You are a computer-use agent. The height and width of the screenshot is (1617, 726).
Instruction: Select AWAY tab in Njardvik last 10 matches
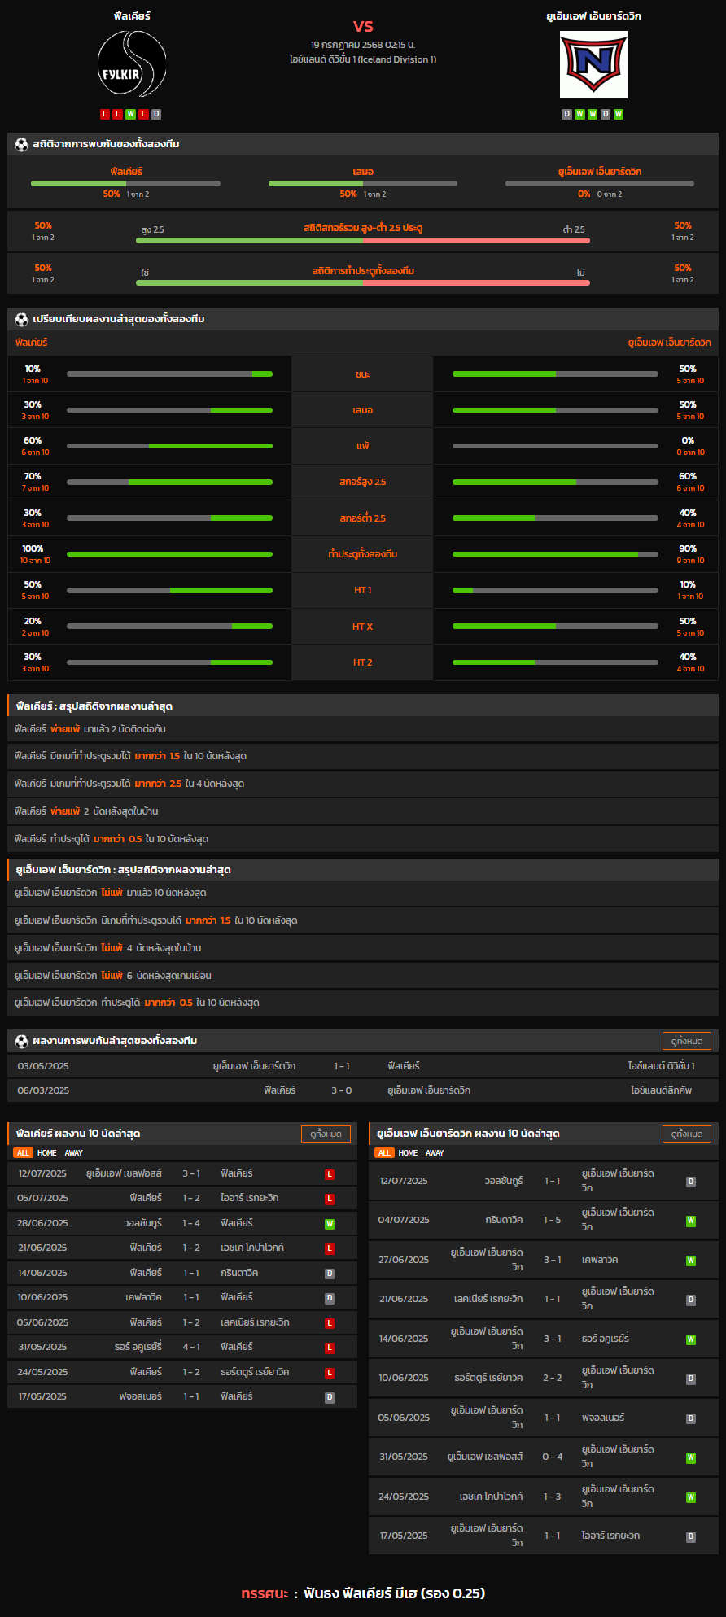click(x=435, y=1153)
